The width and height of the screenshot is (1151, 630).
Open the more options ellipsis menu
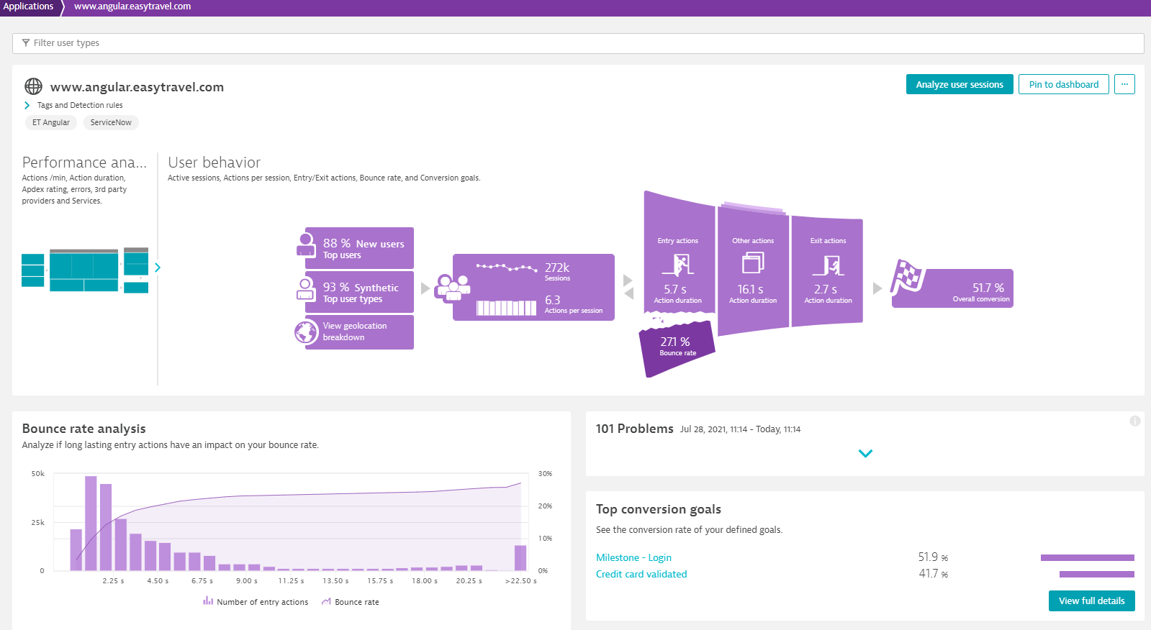coord(1124,84)
